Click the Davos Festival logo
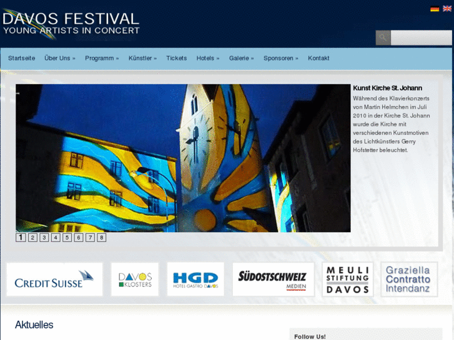 pyautogui.click(x=71, y=24)
